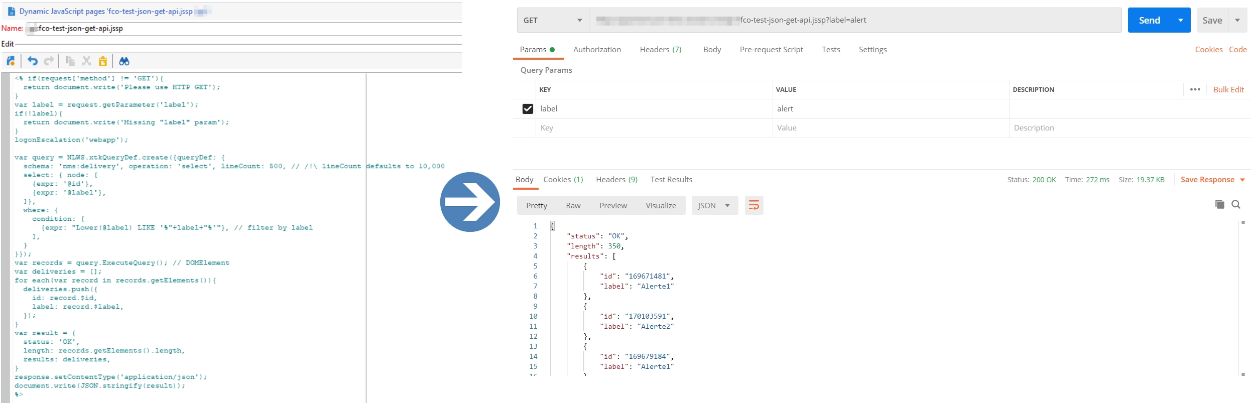Click the undo arrow in editor toolbar
This screenshot has height=403, width=1254.
tap(33, 61)
